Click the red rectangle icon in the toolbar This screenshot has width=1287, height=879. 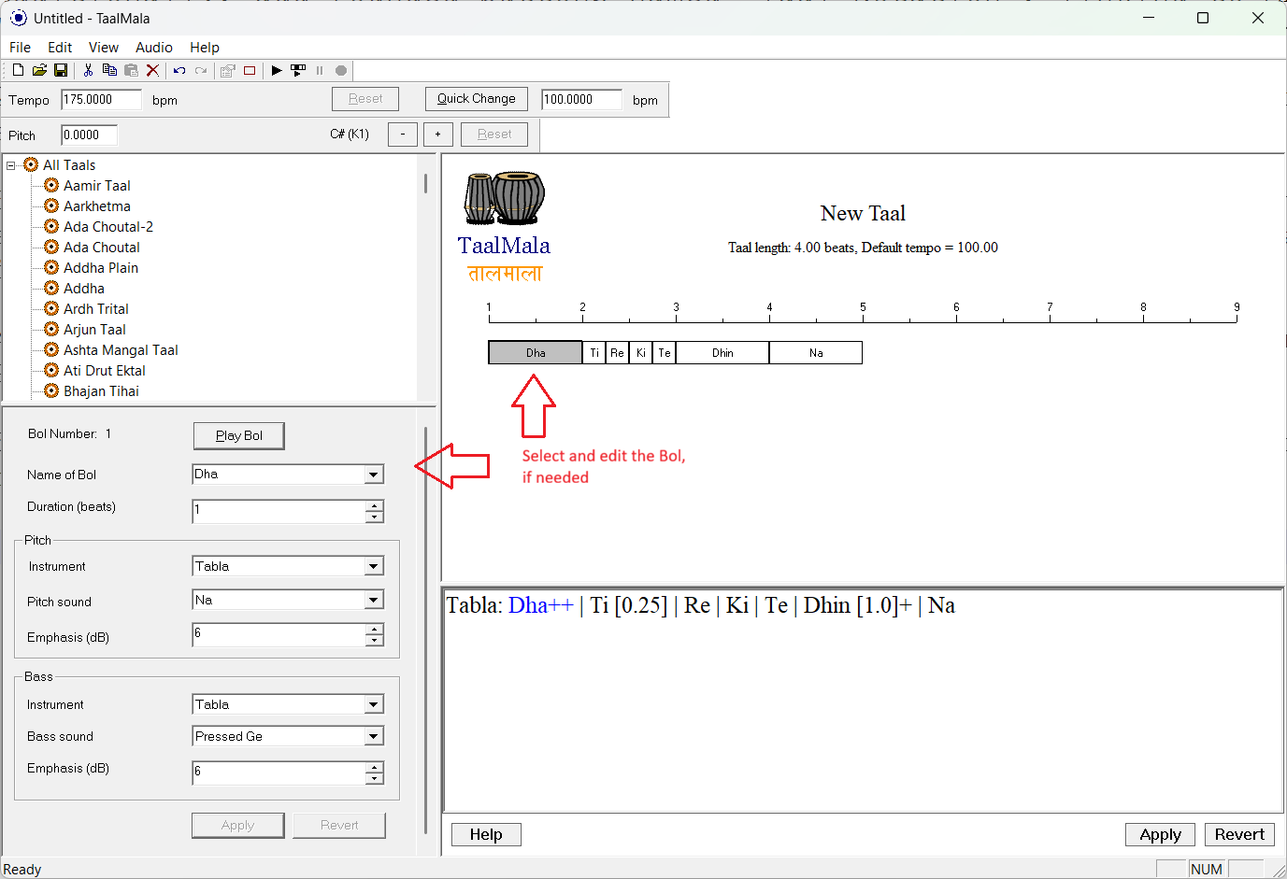click(250, 70)
